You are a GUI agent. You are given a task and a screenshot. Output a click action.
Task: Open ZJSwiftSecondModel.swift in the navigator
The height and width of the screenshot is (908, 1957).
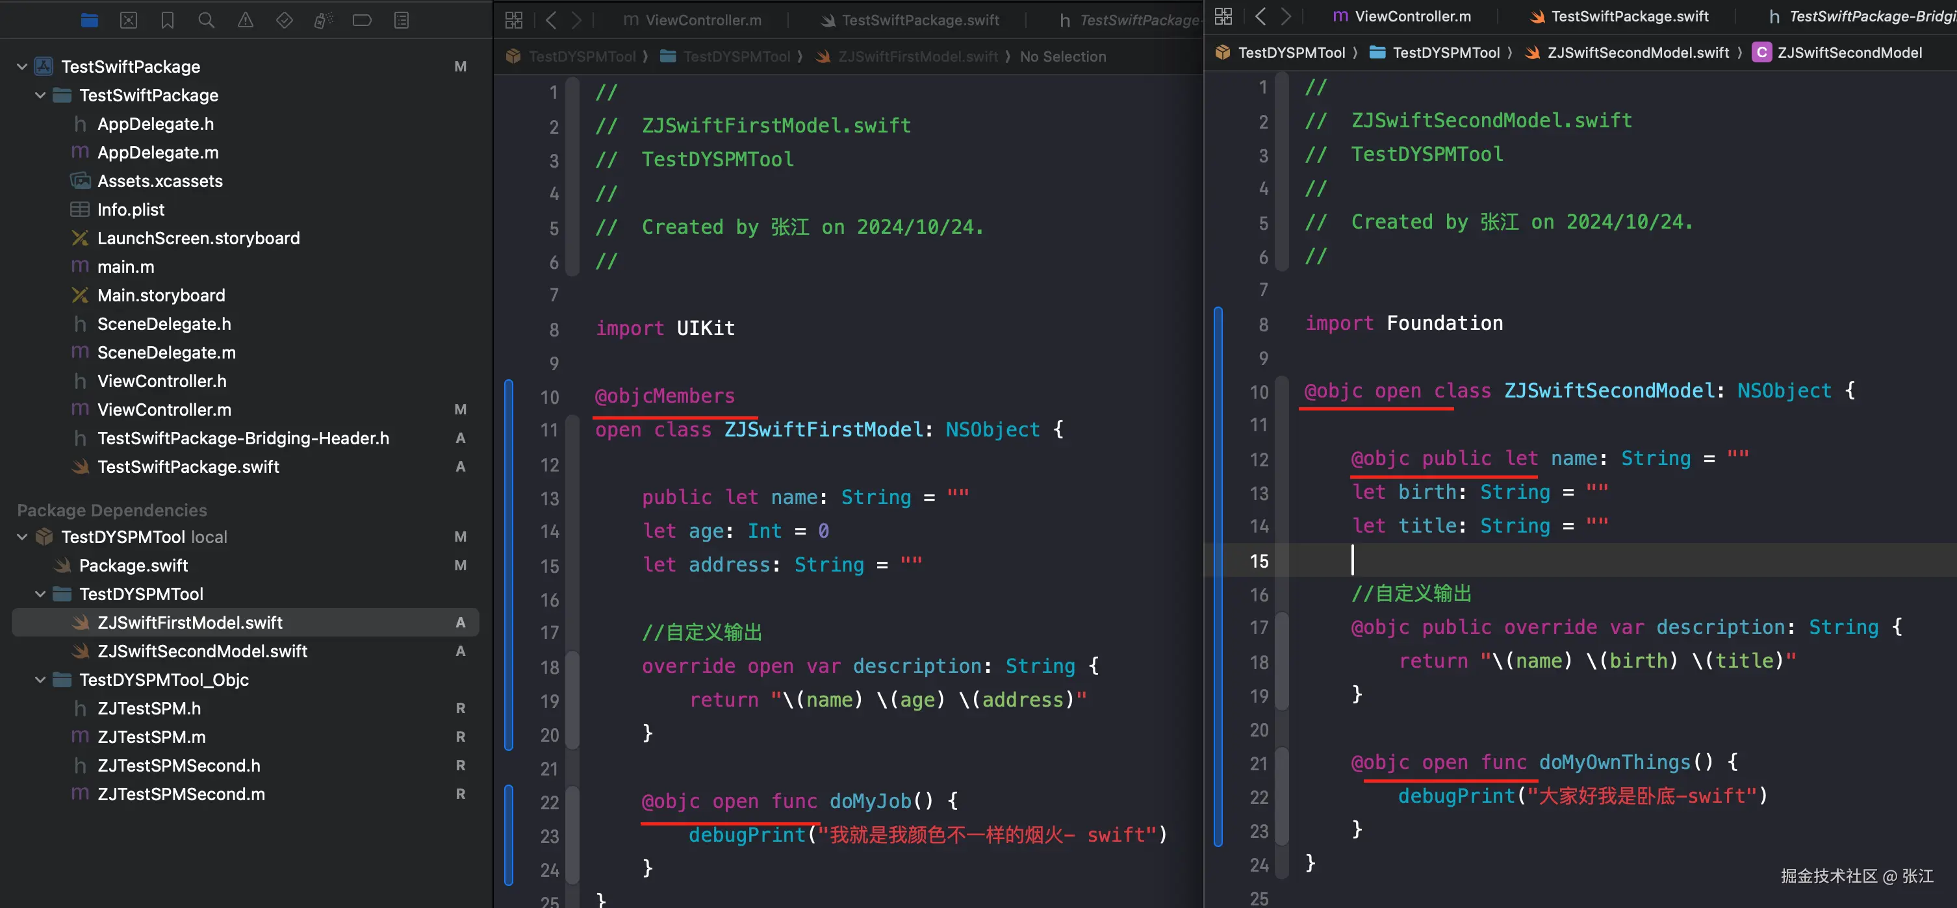coord(202,651)
